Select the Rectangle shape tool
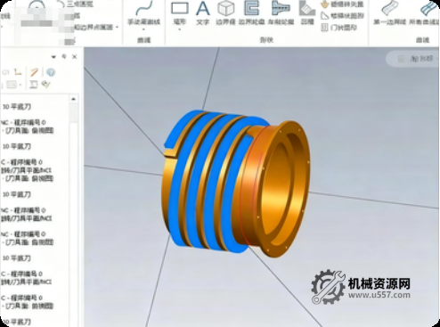Screen dimensions: 440x327 [x=180, y=13]
